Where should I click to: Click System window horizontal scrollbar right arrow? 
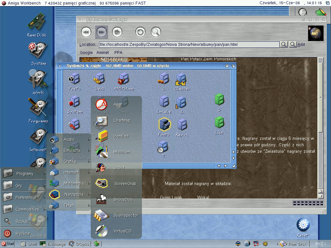tap(226, 166)
